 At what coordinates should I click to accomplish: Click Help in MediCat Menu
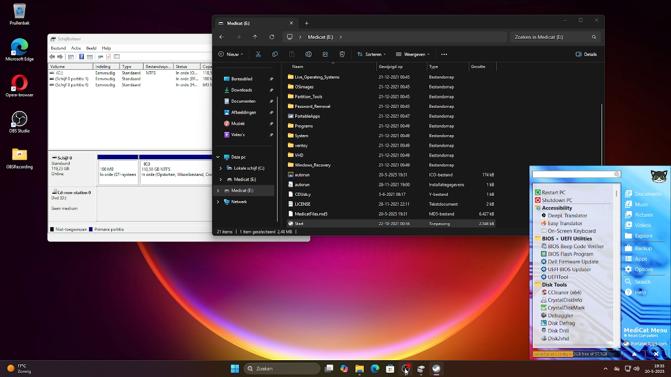pos(635,292)
